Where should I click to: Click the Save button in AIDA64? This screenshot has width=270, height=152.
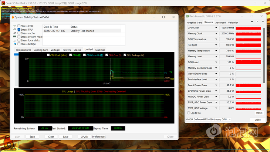coord(65,136)
